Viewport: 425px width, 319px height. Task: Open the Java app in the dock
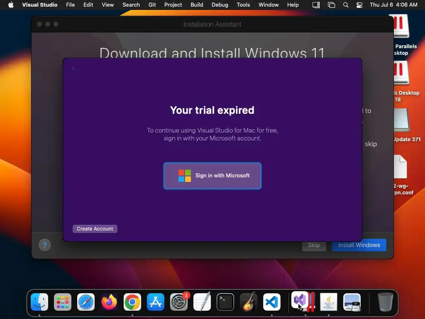[x=329, y=302]
